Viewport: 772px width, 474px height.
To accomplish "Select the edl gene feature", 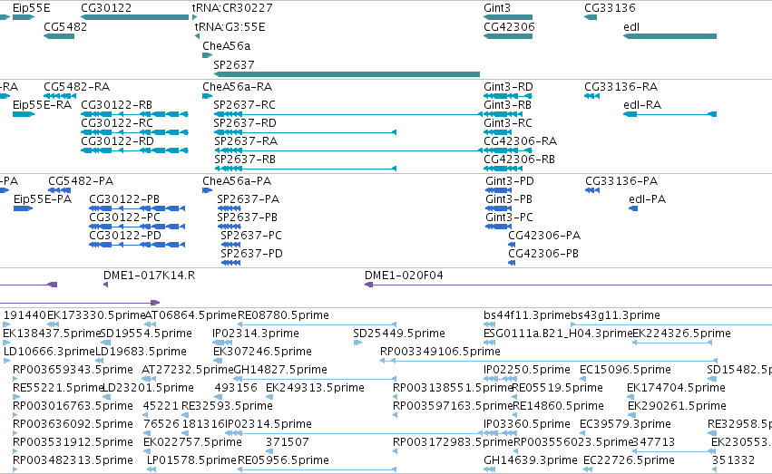I will click(669, 36).
